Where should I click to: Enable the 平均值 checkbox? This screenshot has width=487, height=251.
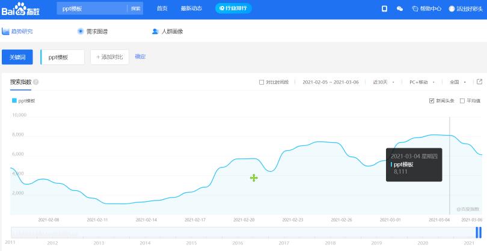click(462, 101)
